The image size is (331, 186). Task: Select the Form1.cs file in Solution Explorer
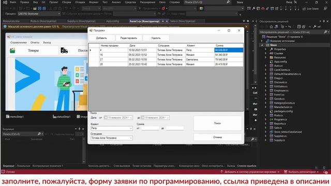coord(279,95)
